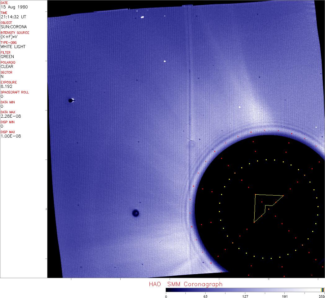Click the HAO SMM Coronagraph title
The height and width of the screenshot is (298, 325).
coord(185,284)
